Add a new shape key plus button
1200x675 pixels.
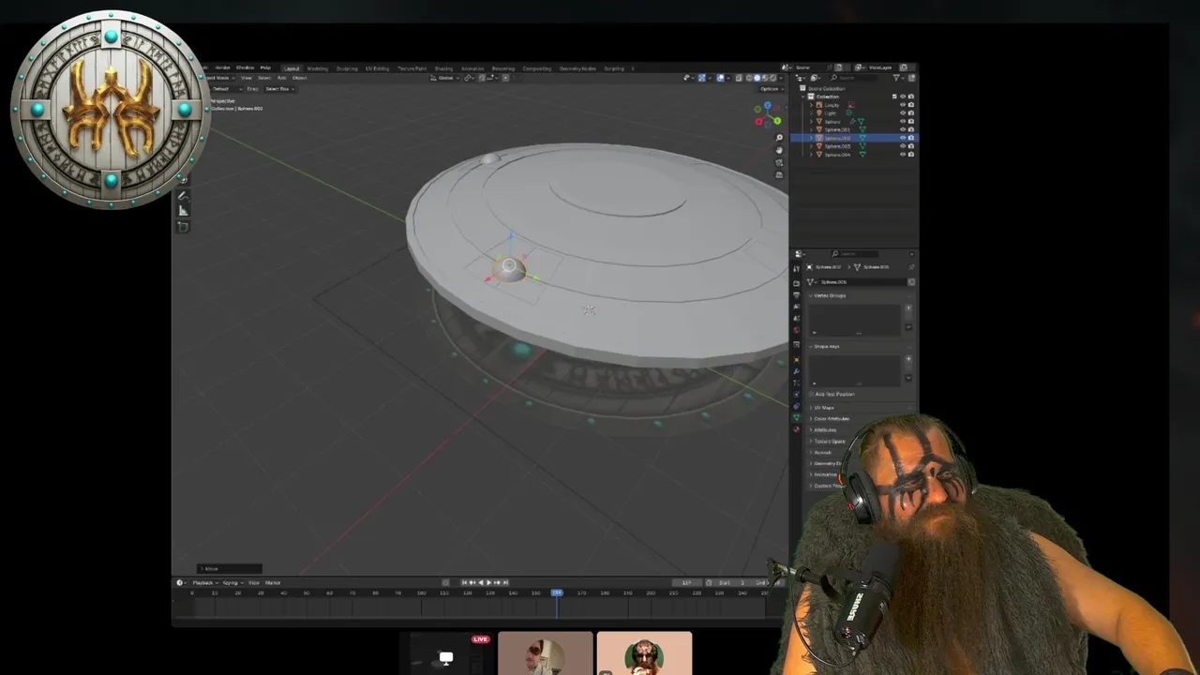tap(908, 359)
